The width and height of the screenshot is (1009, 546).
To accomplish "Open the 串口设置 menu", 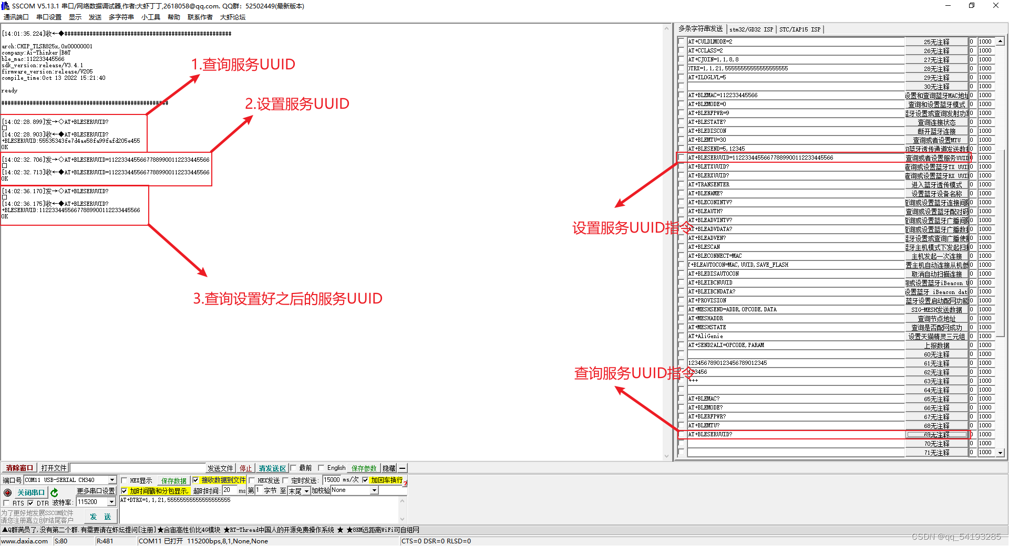I will (x=49, y=17).
